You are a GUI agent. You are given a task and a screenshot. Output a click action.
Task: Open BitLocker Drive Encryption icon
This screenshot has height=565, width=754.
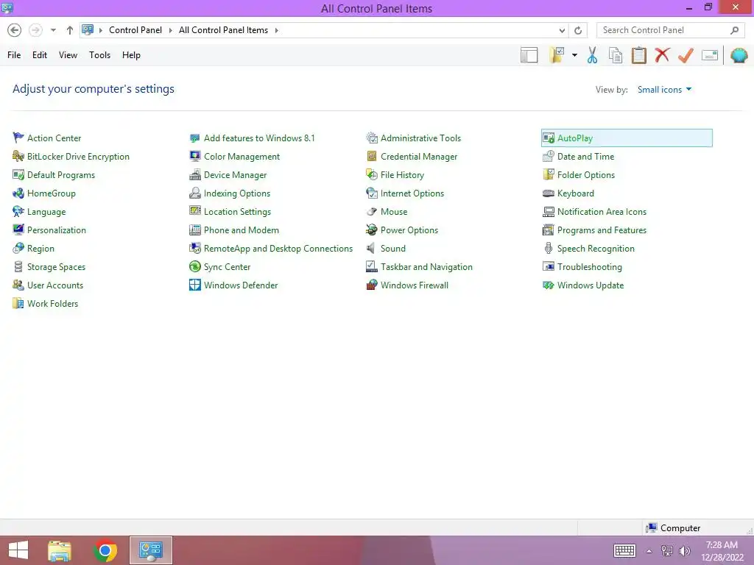pyautogui.click(x=18, y=156)
